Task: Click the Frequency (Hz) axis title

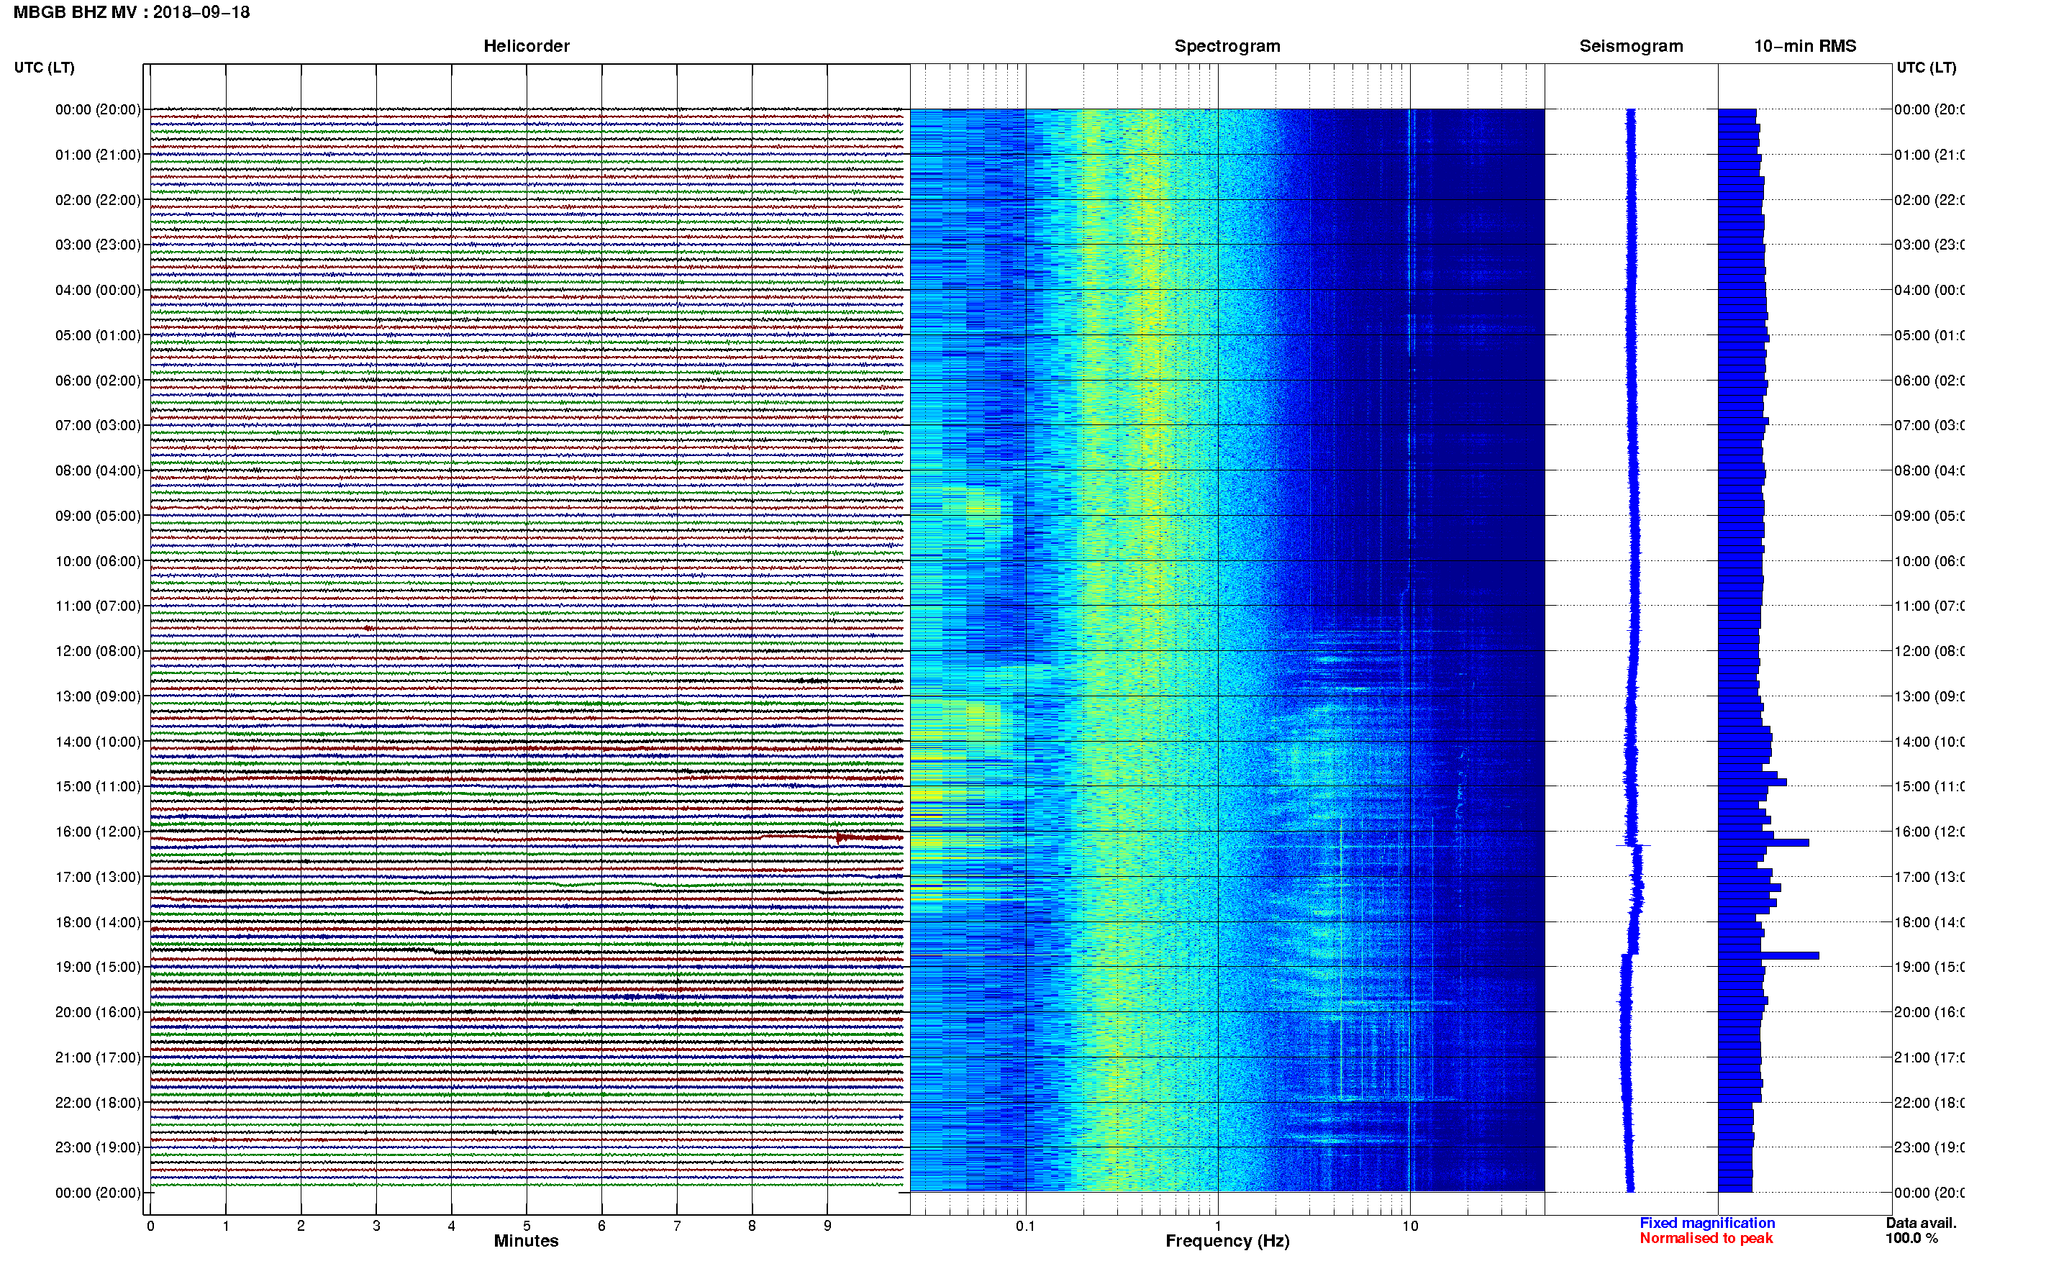Action: (1227, 1241)
